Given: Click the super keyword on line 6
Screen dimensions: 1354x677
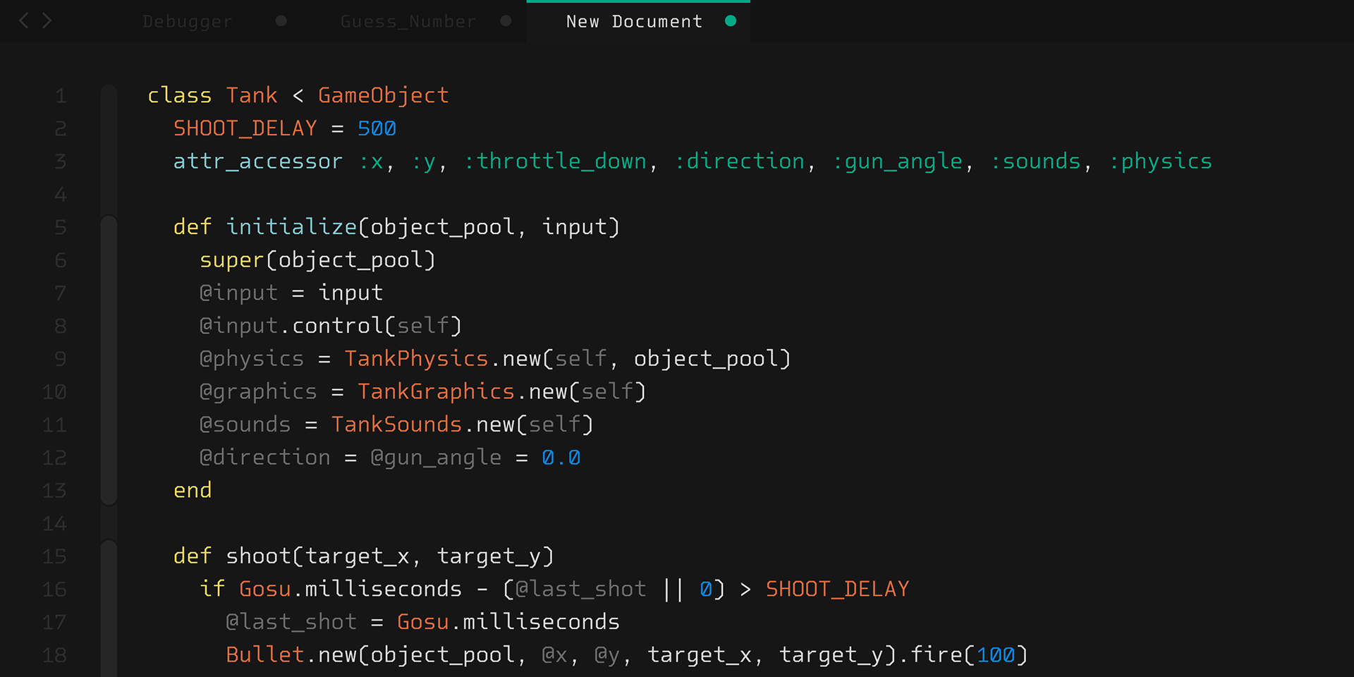Looking at the screenshot, I should pyautogui.click(x=232, y=261).
